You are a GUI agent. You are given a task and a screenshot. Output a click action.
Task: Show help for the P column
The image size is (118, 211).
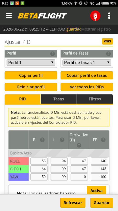point(42,140)
